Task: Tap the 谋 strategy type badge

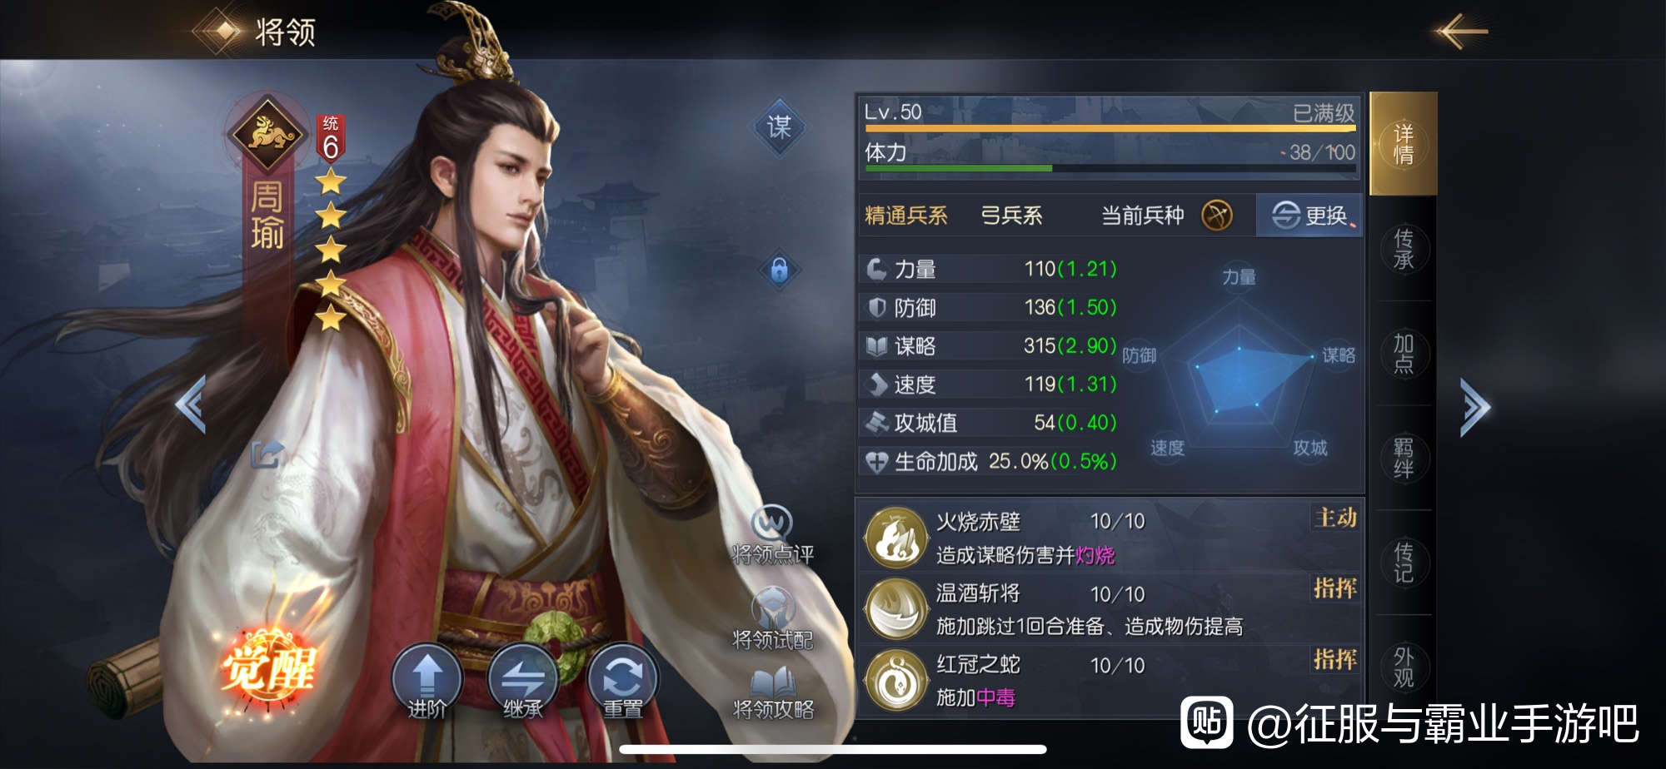Action: [x=780, y=127]
